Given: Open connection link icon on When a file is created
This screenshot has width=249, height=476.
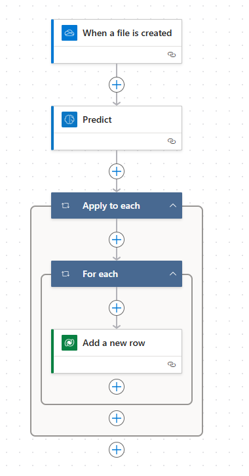Looking at the screenshot, I should tap(172, 54).
